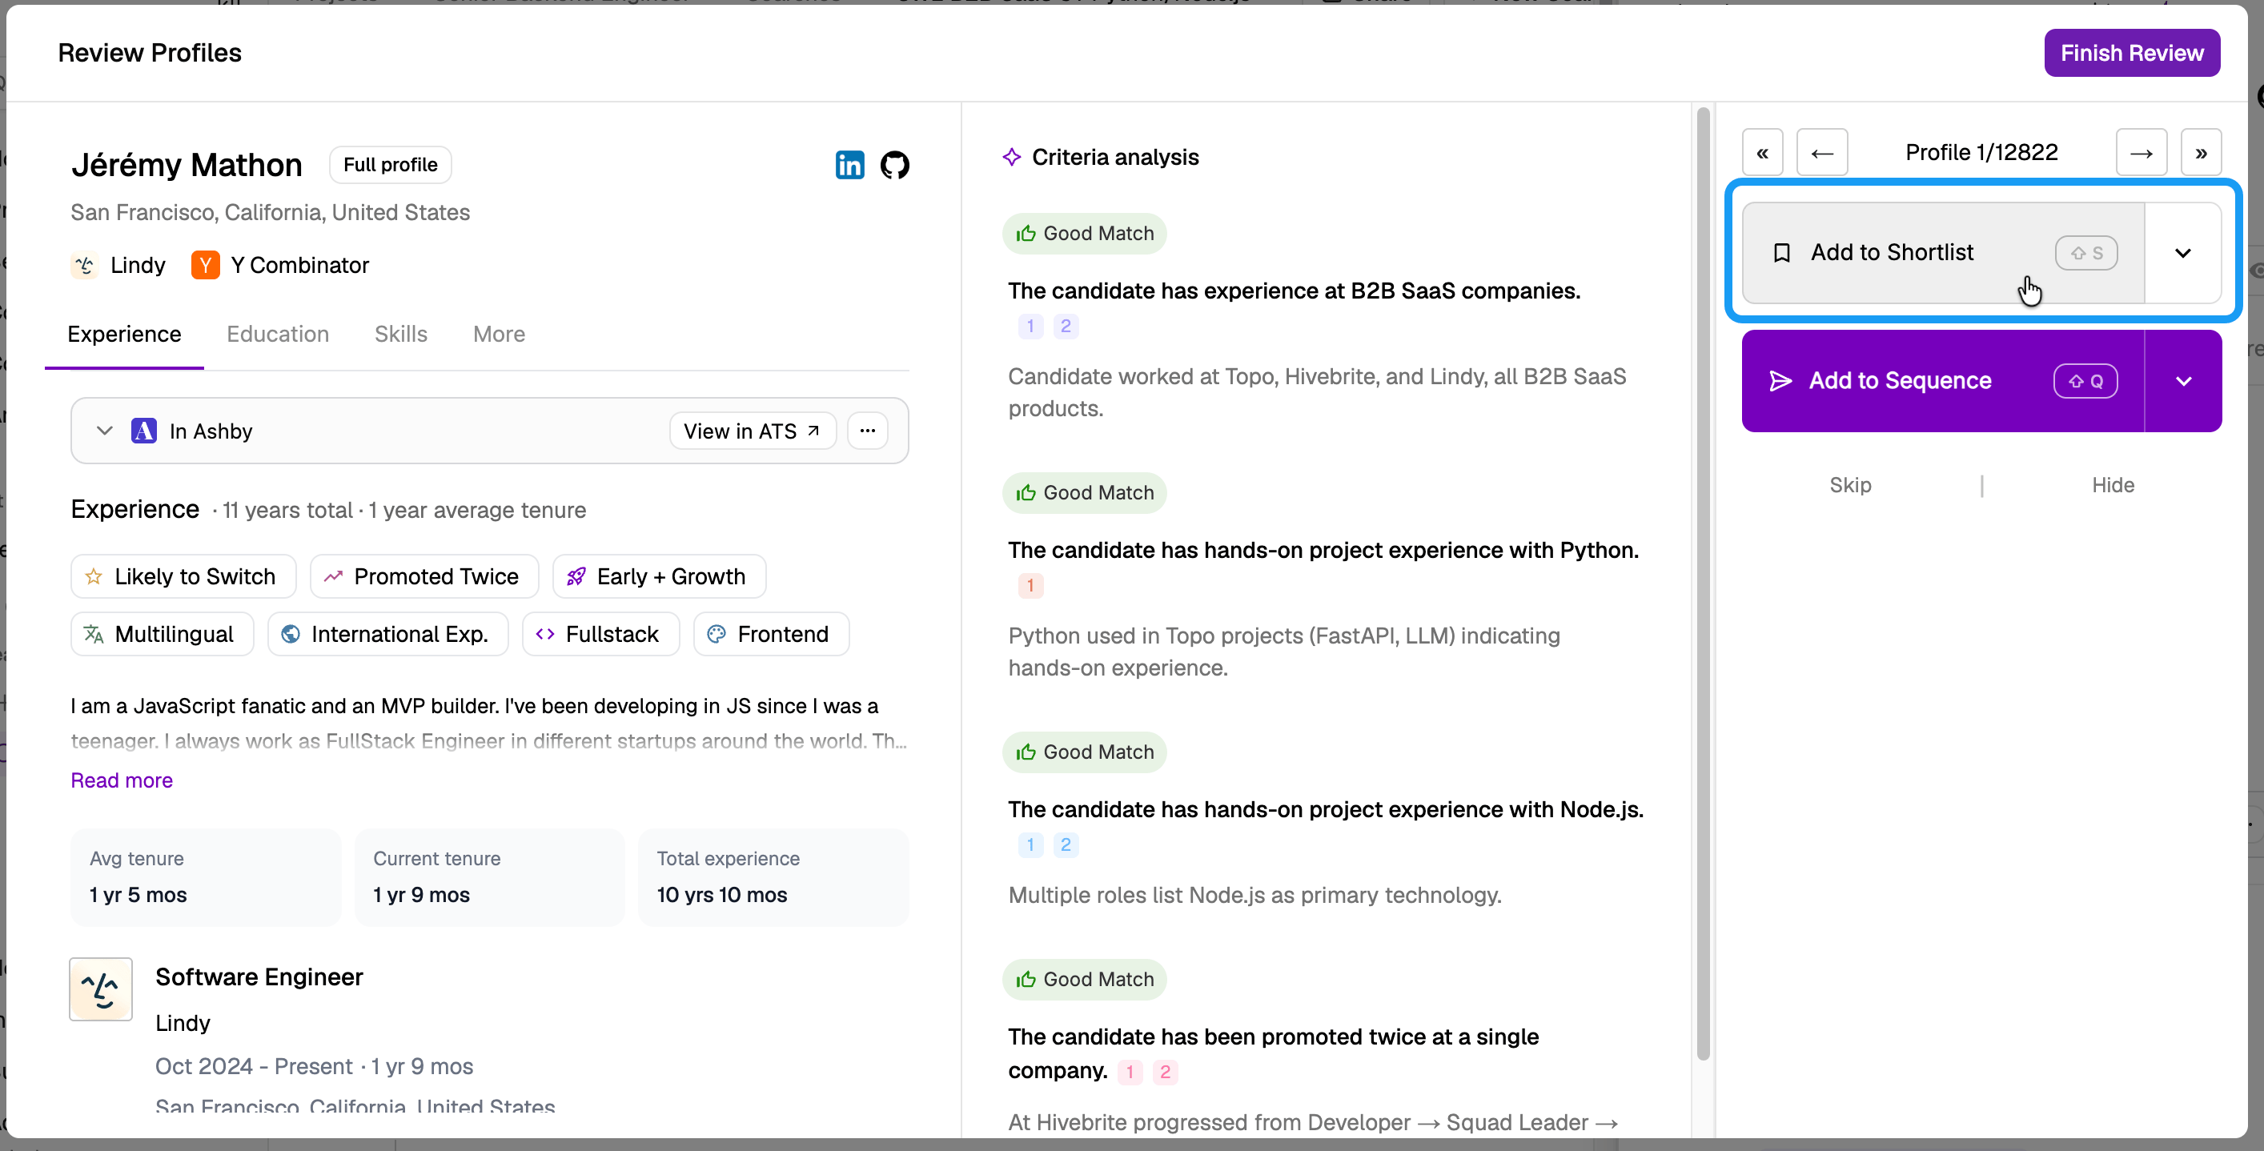The image size is (2264, 1151).
Task: Click the Profile 1/12822 counter
Action: 1981,153
